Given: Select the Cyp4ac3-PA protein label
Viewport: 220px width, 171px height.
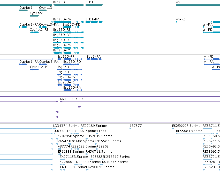Looking at the screenshot, I should click(49, 62).
